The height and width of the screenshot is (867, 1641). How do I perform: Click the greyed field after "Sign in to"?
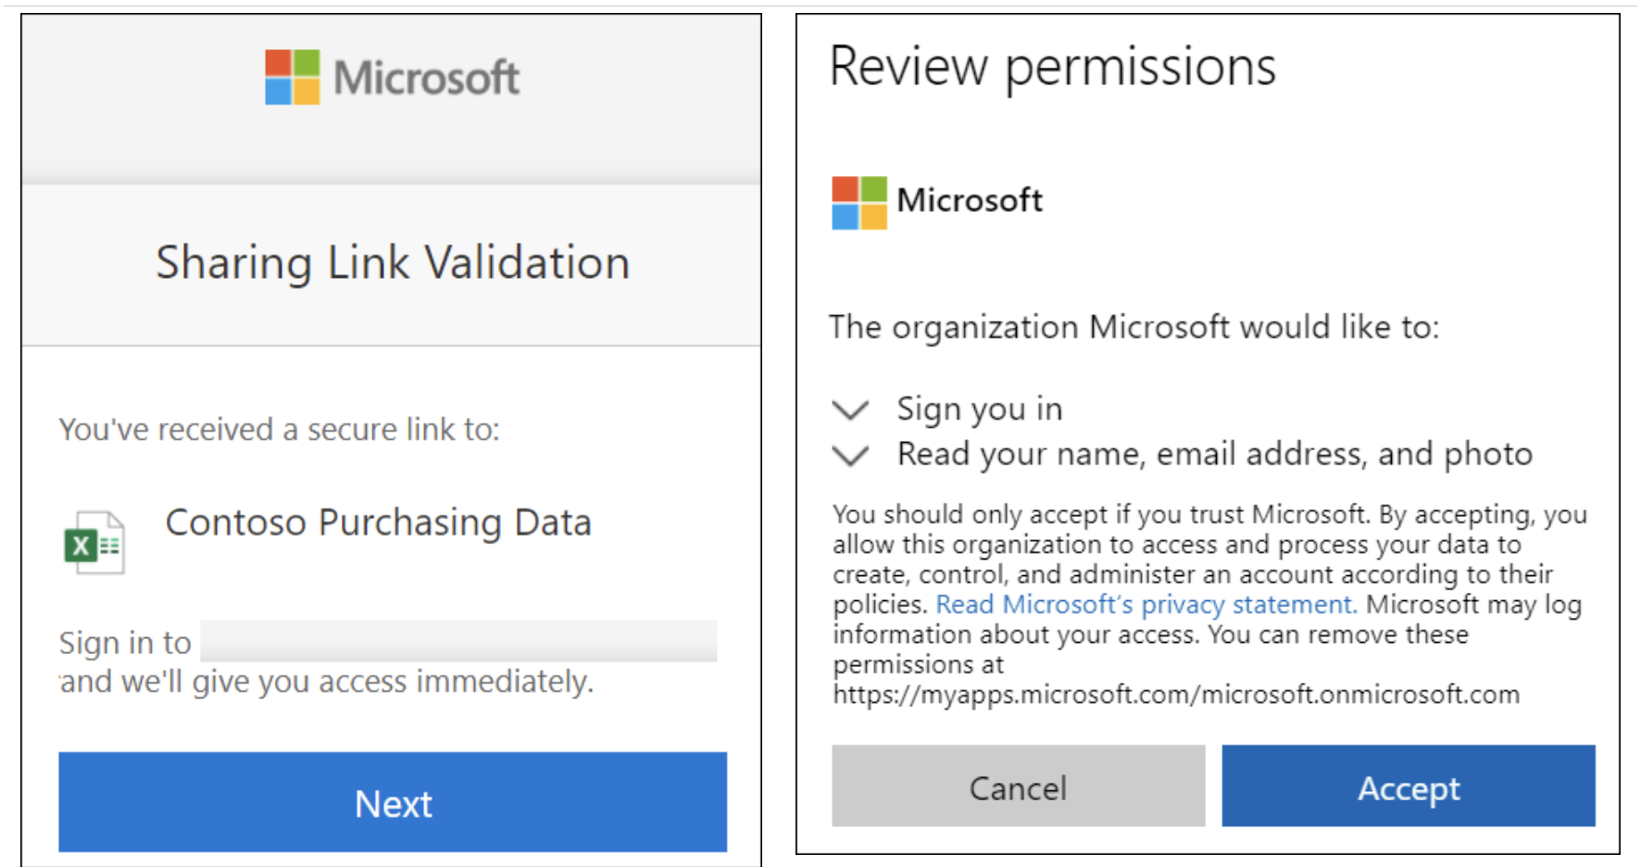click(x=458, y=641)
